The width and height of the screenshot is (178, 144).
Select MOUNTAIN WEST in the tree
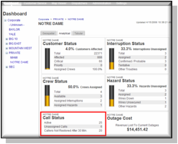coord(20,48)
